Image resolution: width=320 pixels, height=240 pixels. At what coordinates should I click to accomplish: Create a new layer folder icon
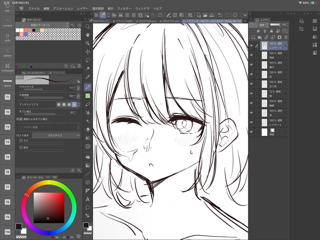pyautogui.click(x=260, y=37)
